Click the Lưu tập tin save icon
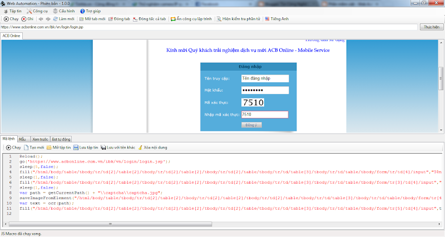 coord(76,147)
